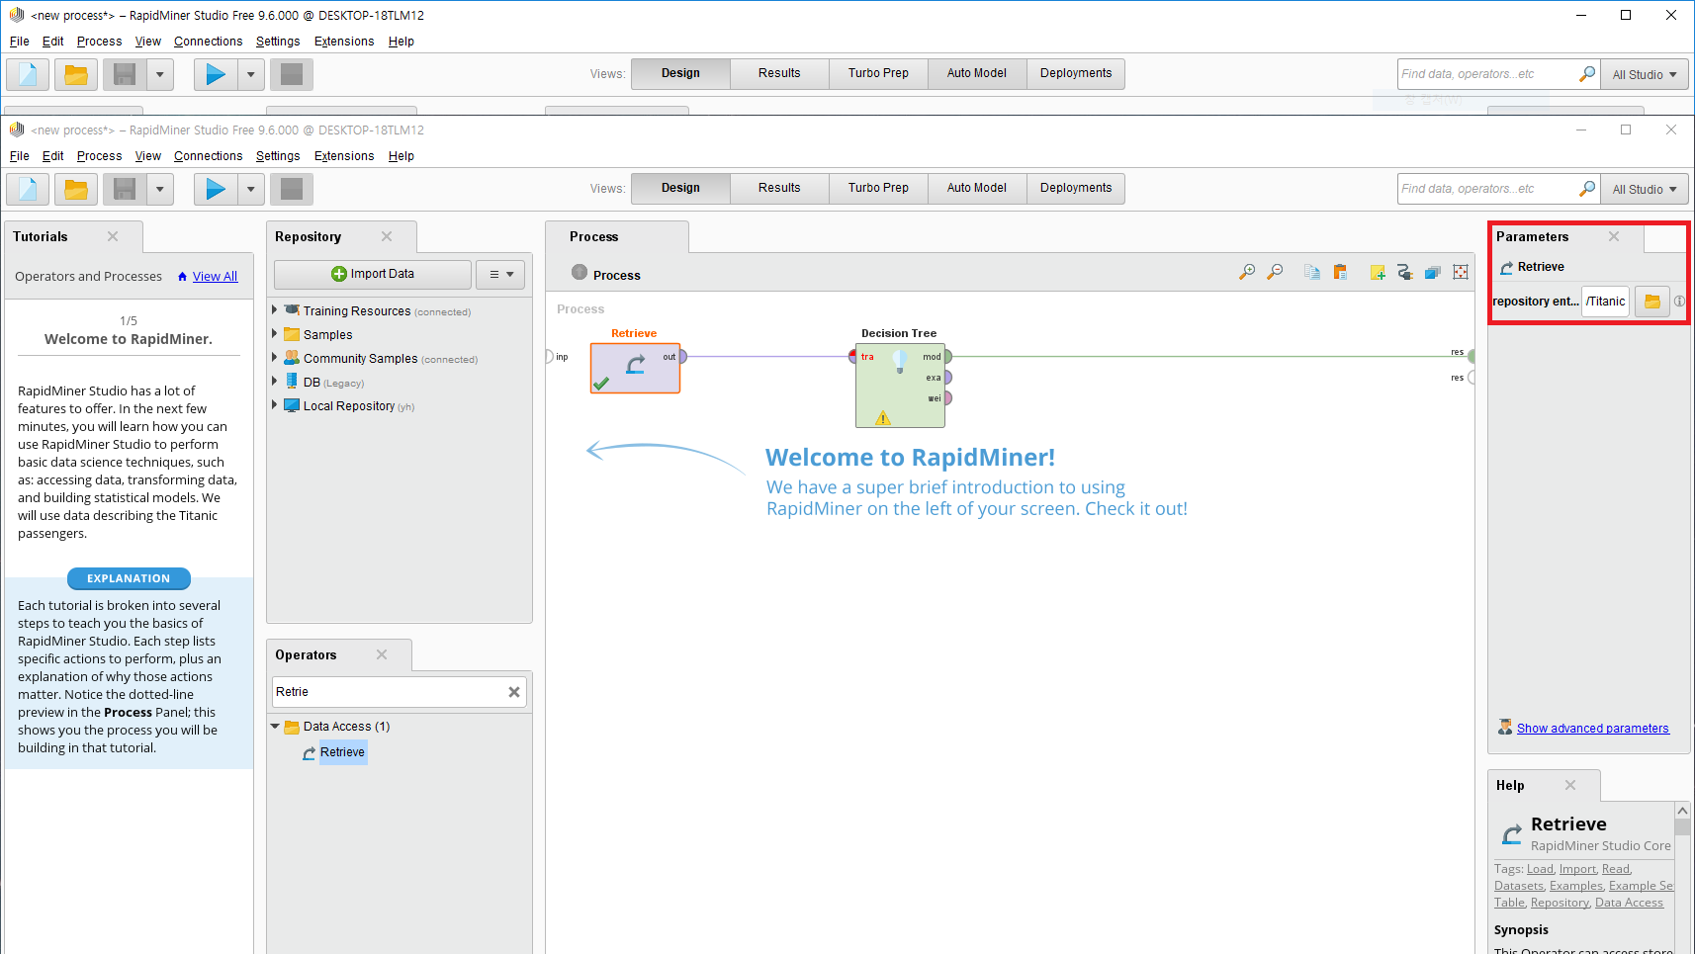Expand DB (Legacy) repository node

coord(275,382)
